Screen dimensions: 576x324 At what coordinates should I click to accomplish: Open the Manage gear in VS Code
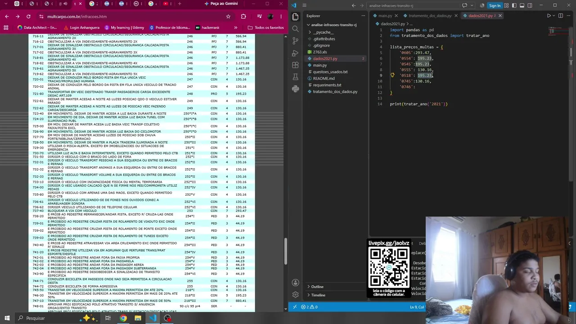click(295, 295)
